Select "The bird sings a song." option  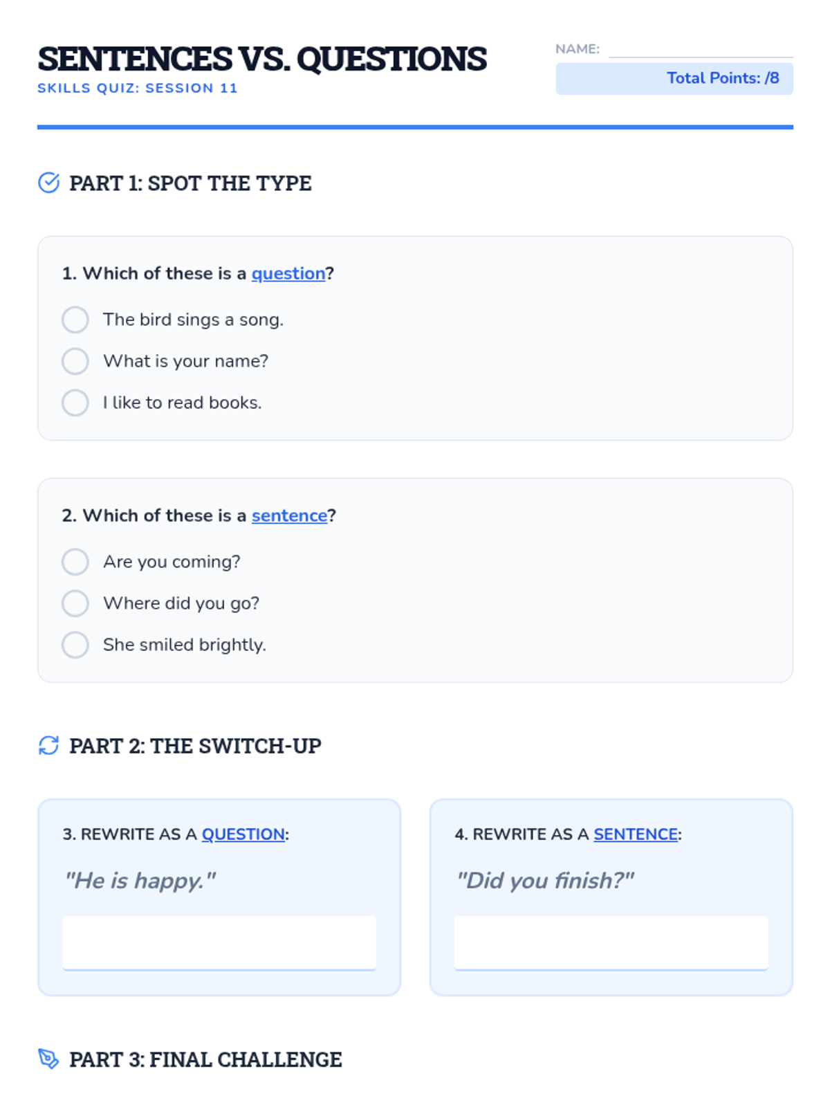(x=75, y=320)
